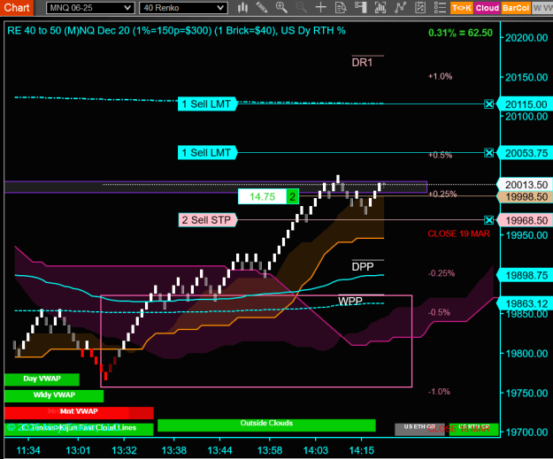The height and width of the screenshot is (459, 553).
Task: Select the lower 1 Sell LMT order label
Action: pyautogui.click(x=207, y=153)
